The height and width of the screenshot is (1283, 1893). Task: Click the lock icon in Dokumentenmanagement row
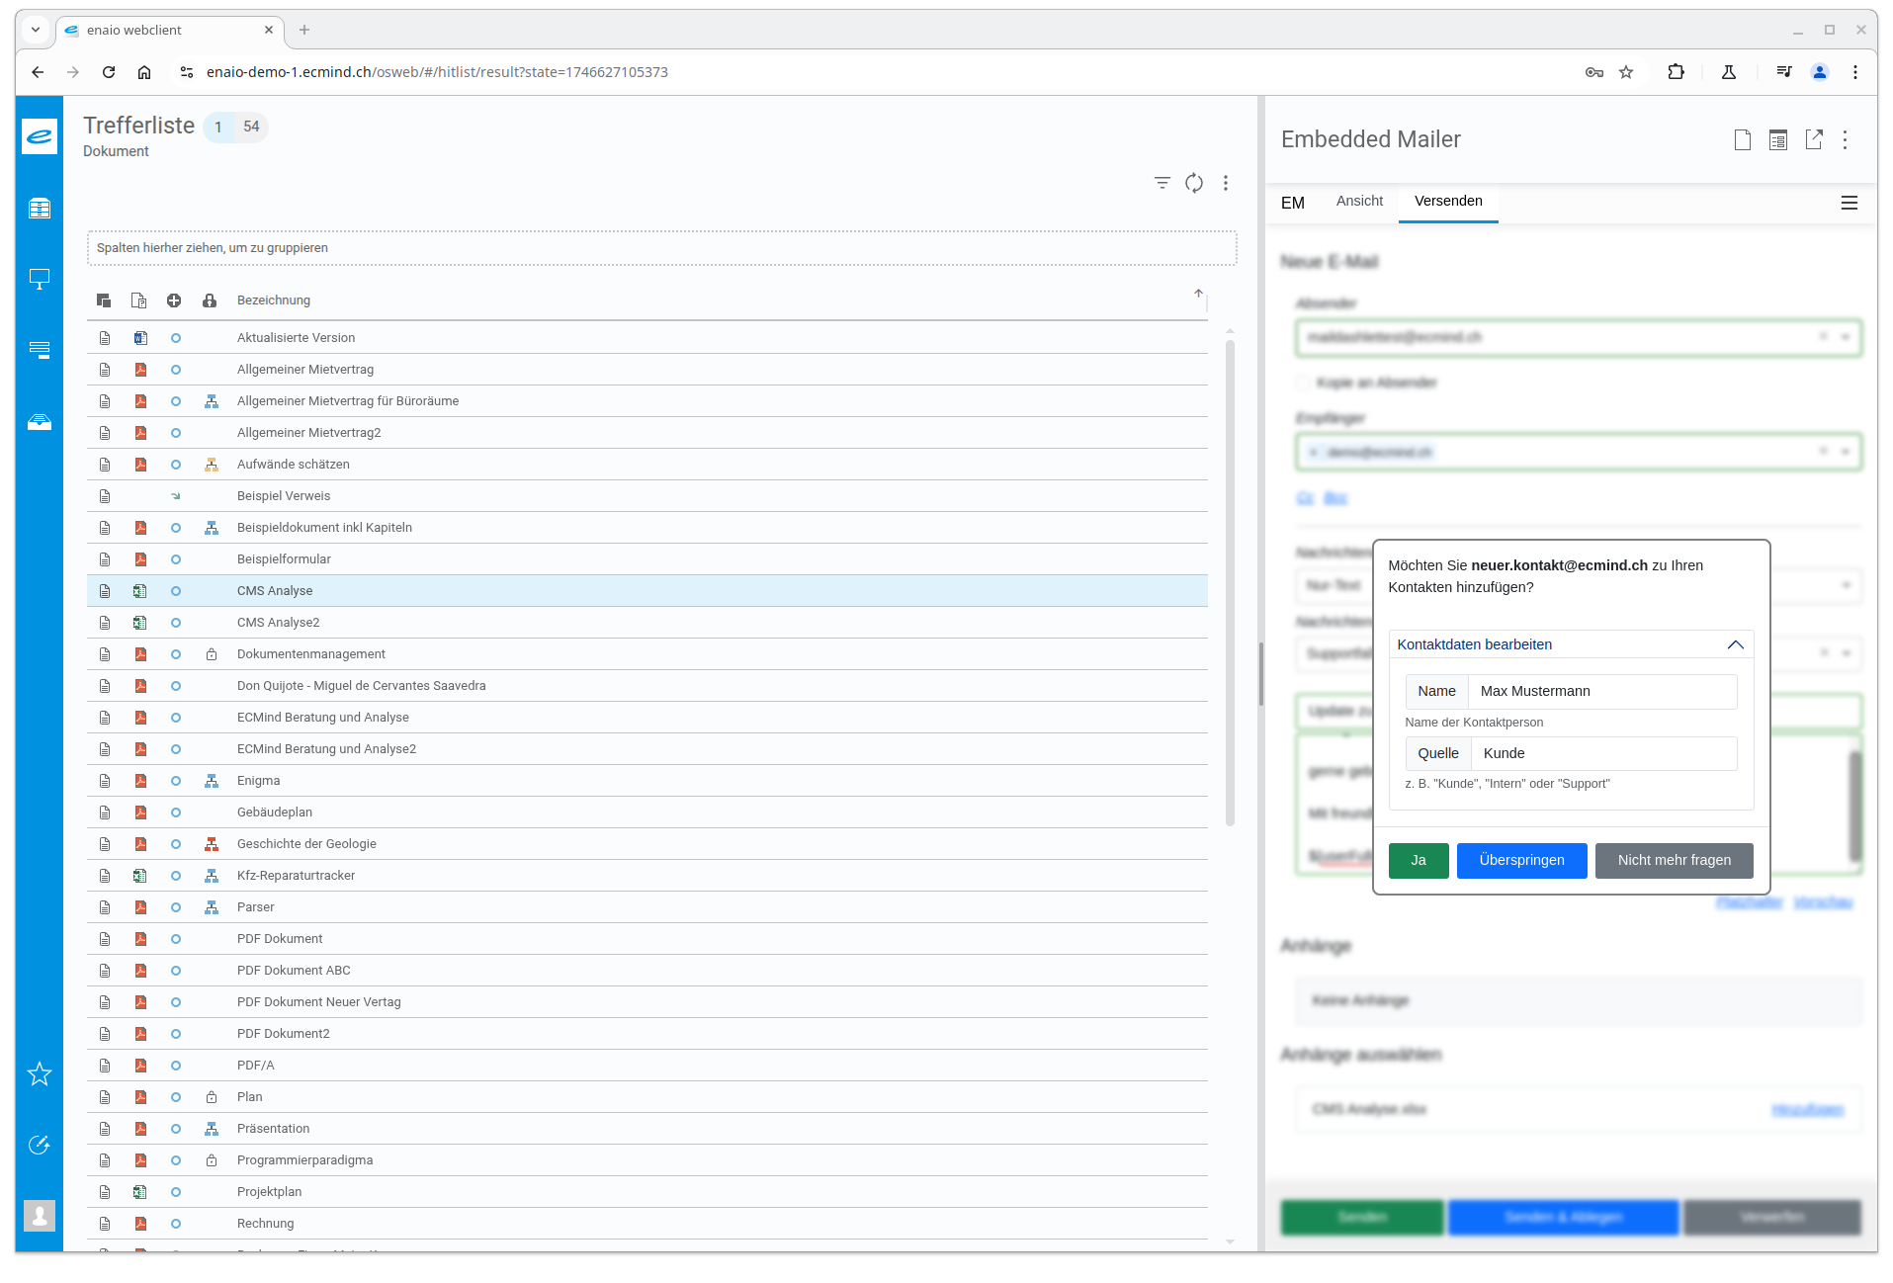212,654
